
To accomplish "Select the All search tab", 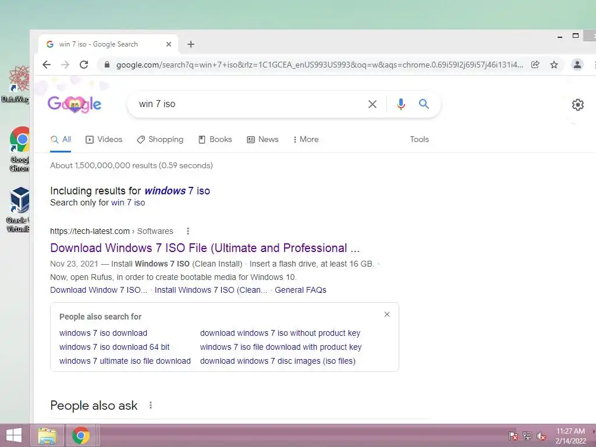I will [61, 140].
